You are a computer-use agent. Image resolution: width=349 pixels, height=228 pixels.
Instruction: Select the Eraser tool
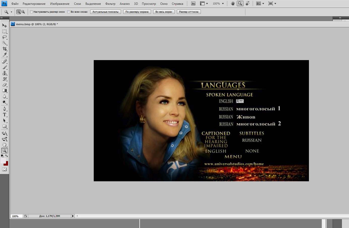[5, 85]
